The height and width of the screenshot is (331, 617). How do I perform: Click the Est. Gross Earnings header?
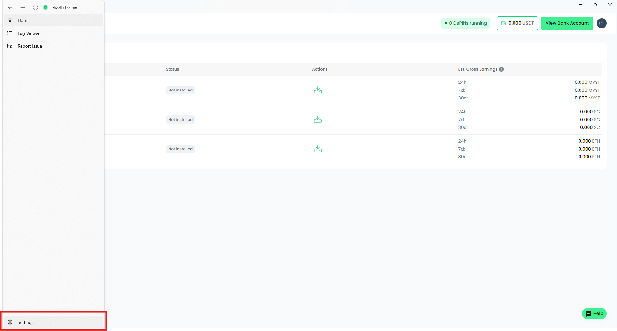(x=478, y=69)
